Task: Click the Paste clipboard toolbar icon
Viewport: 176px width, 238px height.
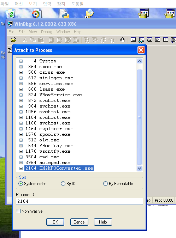Action: click(x=41, y=40)
